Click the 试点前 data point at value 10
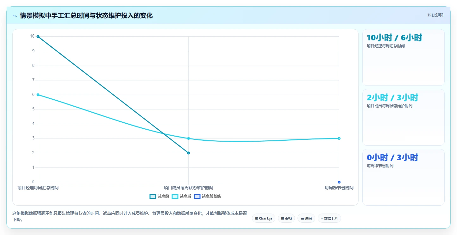 pos(38,37)
